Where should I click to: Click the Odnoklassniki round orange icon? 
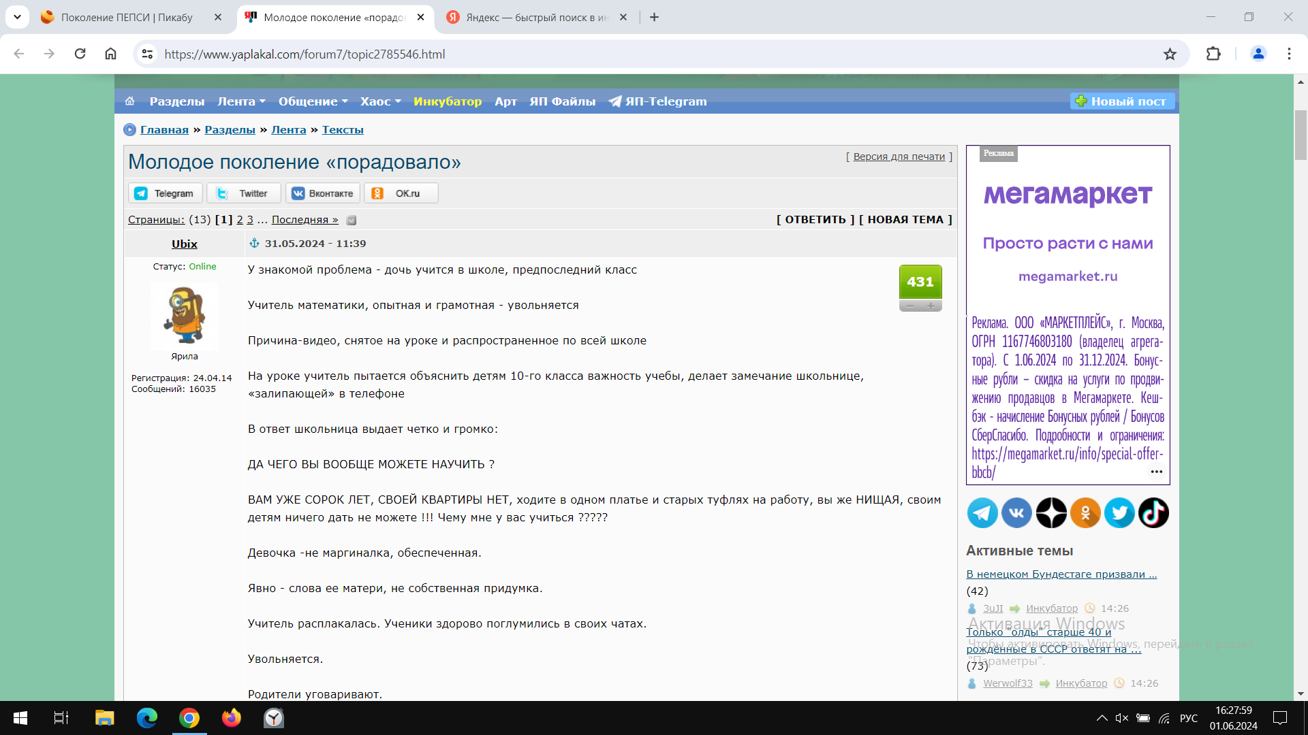tap(1085, 513)
